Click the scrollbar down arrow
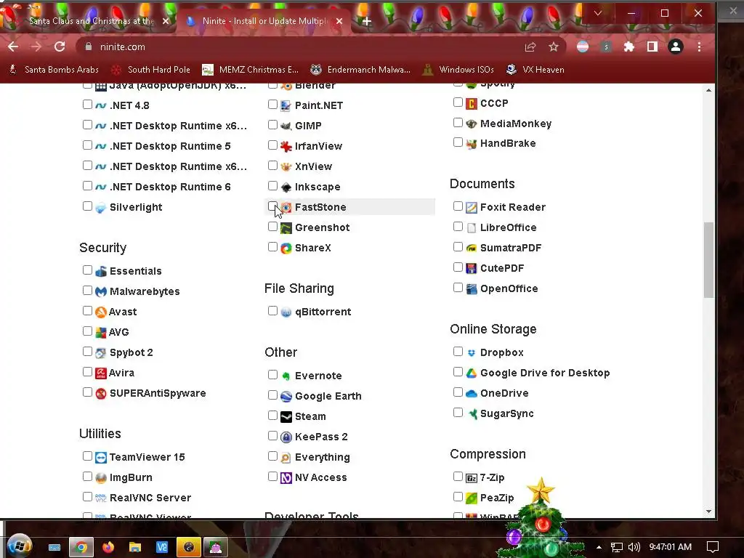 pos(708,511)
